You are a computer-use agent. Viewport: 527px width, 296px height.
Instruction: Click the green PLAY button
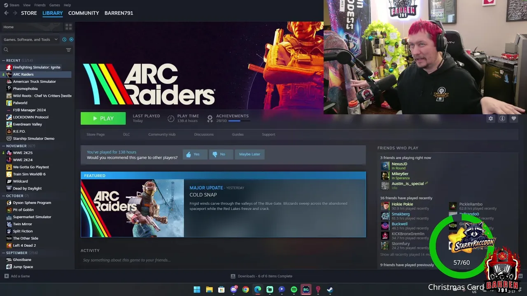[x=103, y=118]
